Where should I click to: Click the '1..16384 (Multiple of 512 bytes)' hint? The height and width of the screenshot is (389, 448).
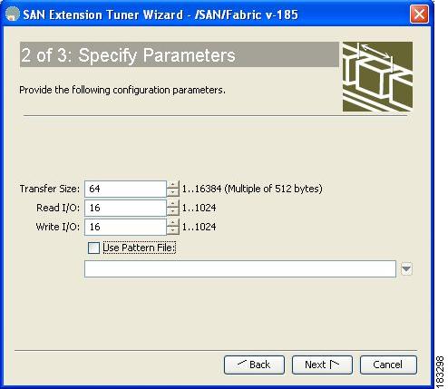coord(252,189)
